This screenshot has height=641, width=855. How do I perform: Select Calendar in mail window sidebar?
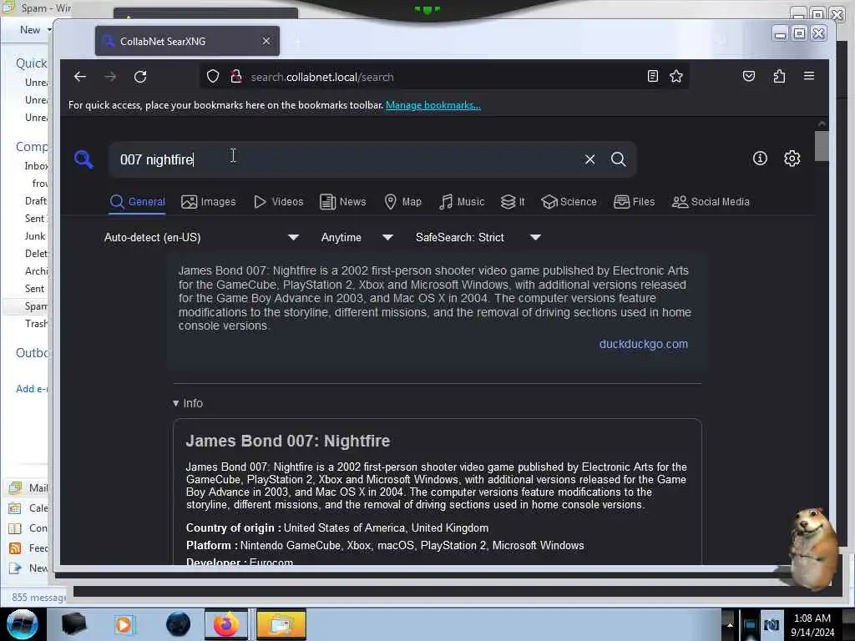tap(29, 507)
